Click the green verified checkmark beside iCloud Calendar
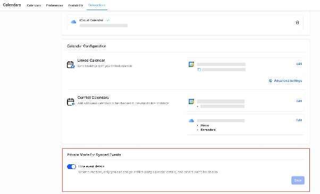 (108, 20)
